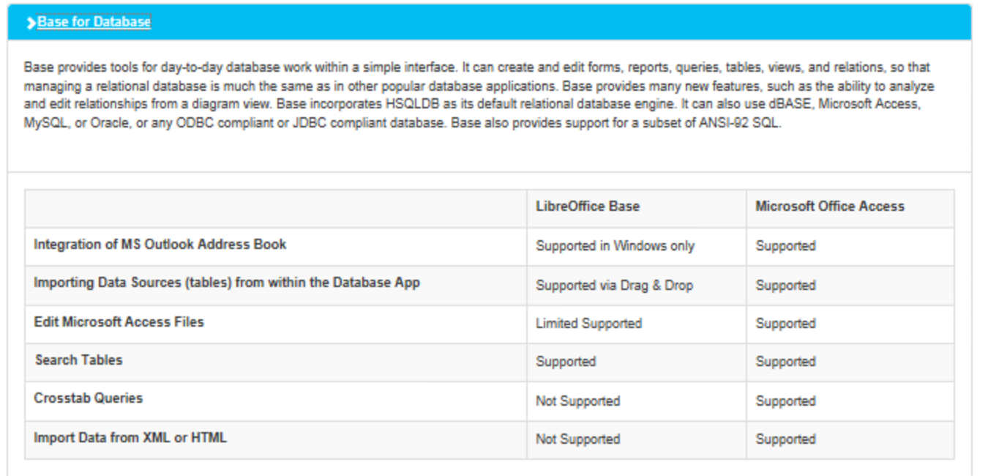
Task: Select the Supported via Drag & Drop cell
Action: [614, 286]
